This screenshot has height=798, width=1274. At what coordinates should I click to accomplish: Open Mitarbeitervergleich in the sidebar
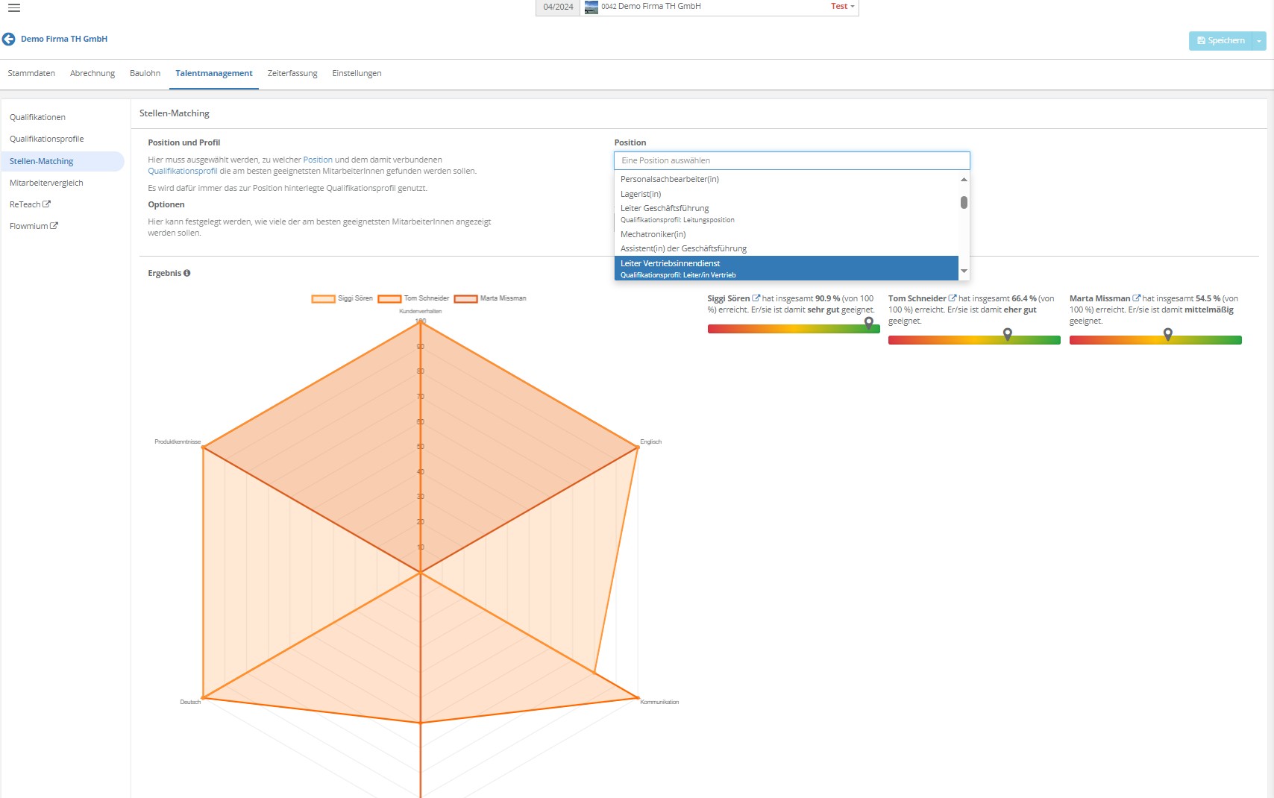point(46,183)
